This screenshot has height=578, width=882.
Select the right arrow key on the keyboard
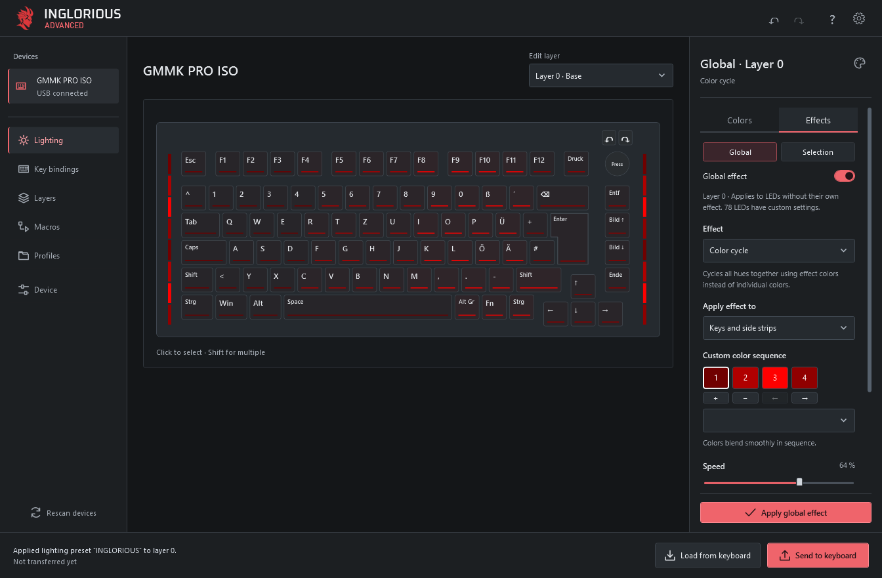610,314
